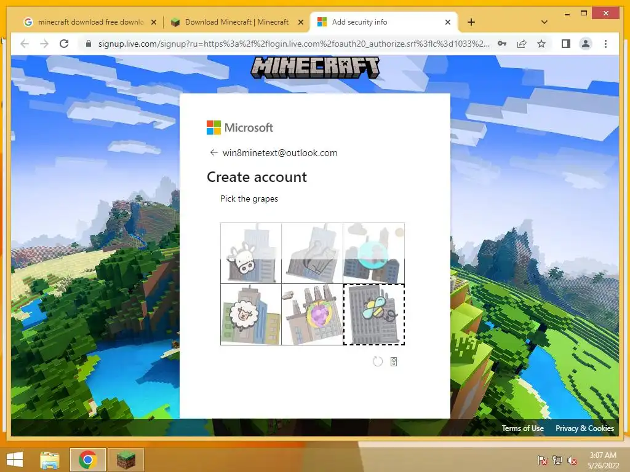The image size is (630, 472).
Task: Open the muted volume tray icon
Action: click(x=572, y=460)
